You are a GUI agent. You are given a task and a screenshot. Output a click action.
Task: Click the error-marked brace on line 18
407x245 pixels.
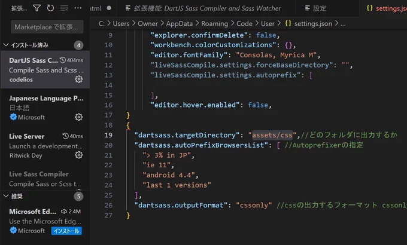pyautogui.click(x=128, y=125)
